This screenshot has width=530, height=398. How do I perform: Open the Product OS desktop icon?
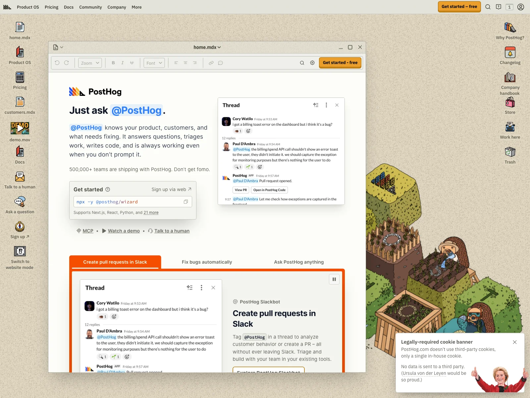(20, 56)
